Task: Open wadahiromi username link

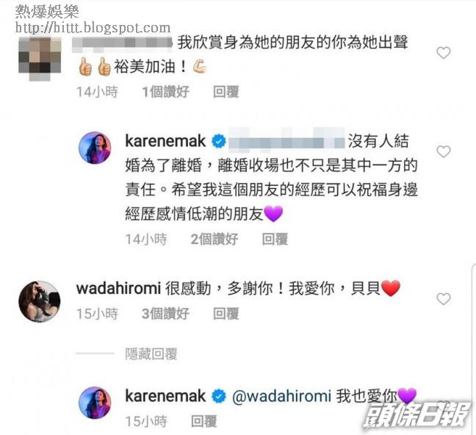Action: tap(118, 288)
